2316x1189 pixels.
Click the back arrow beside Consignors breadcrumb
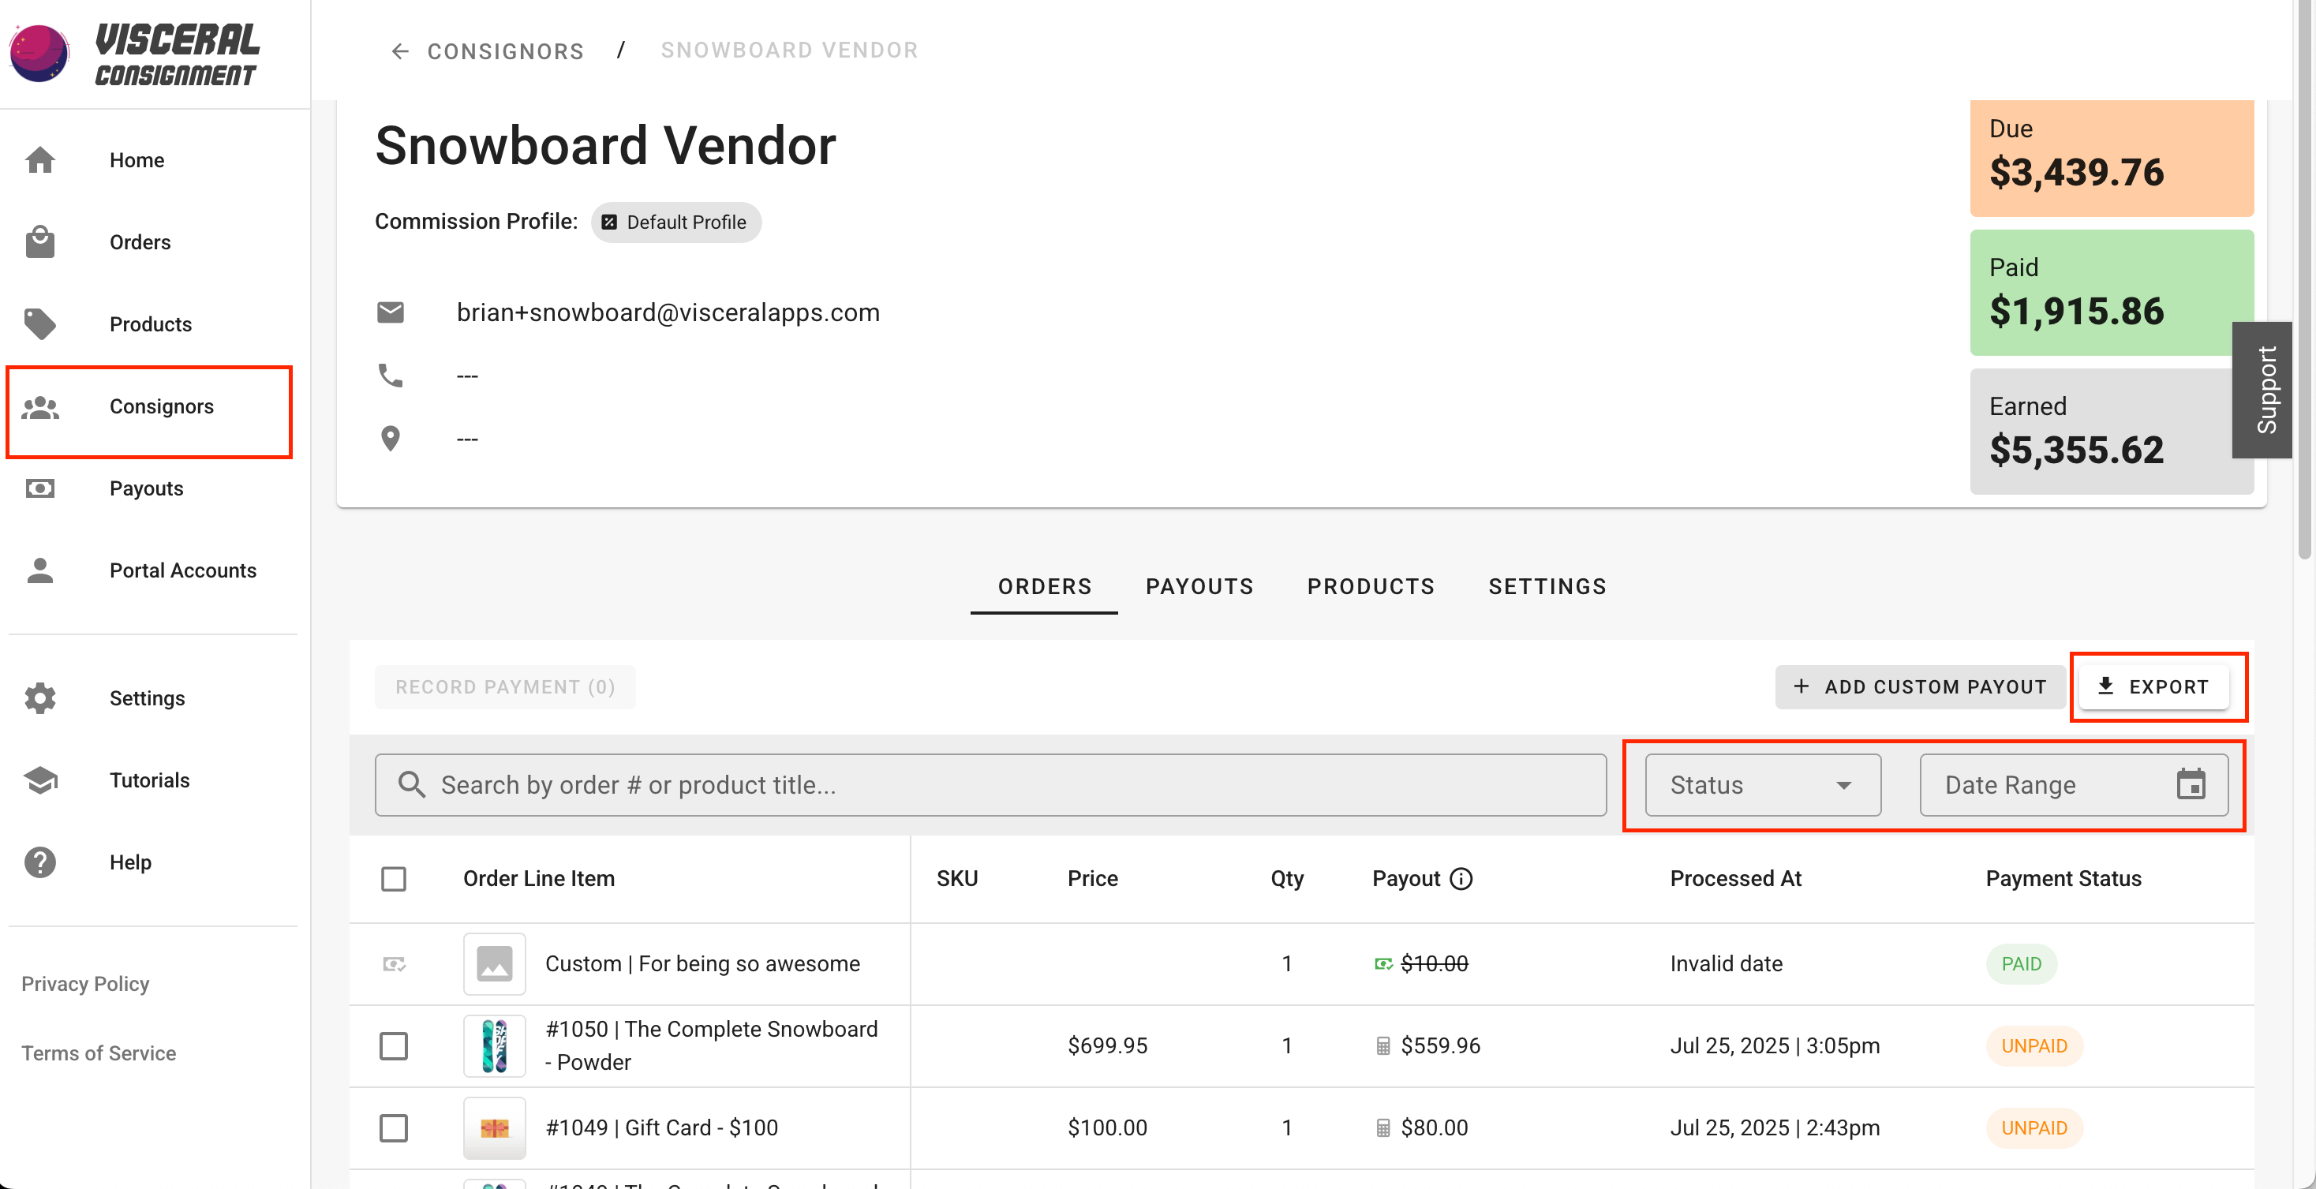pyautogui.click(x=400, y=51)
